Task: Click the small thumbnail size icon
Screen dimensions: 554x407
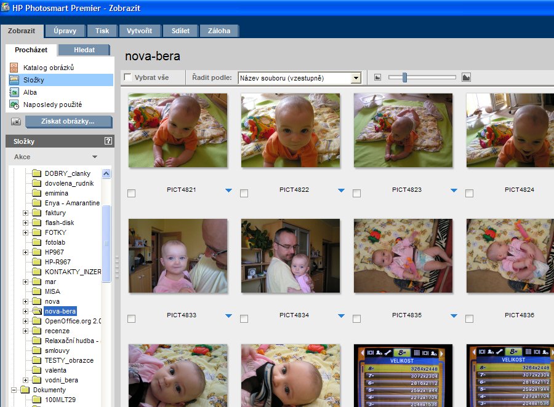Action: [378, 77]
